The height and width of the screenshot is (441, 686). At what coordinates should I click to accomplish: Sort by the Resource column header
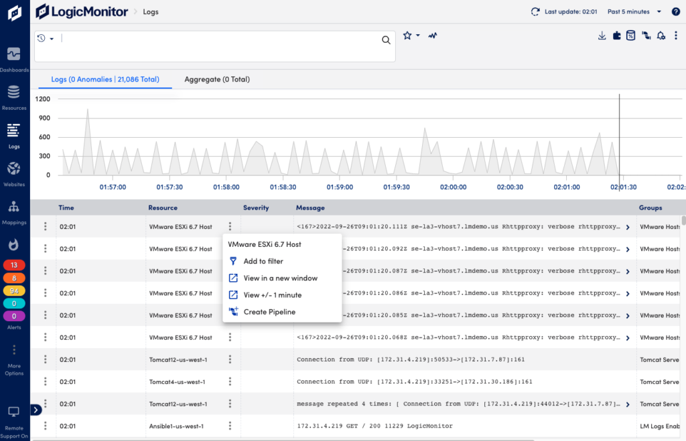click(163, 207)
